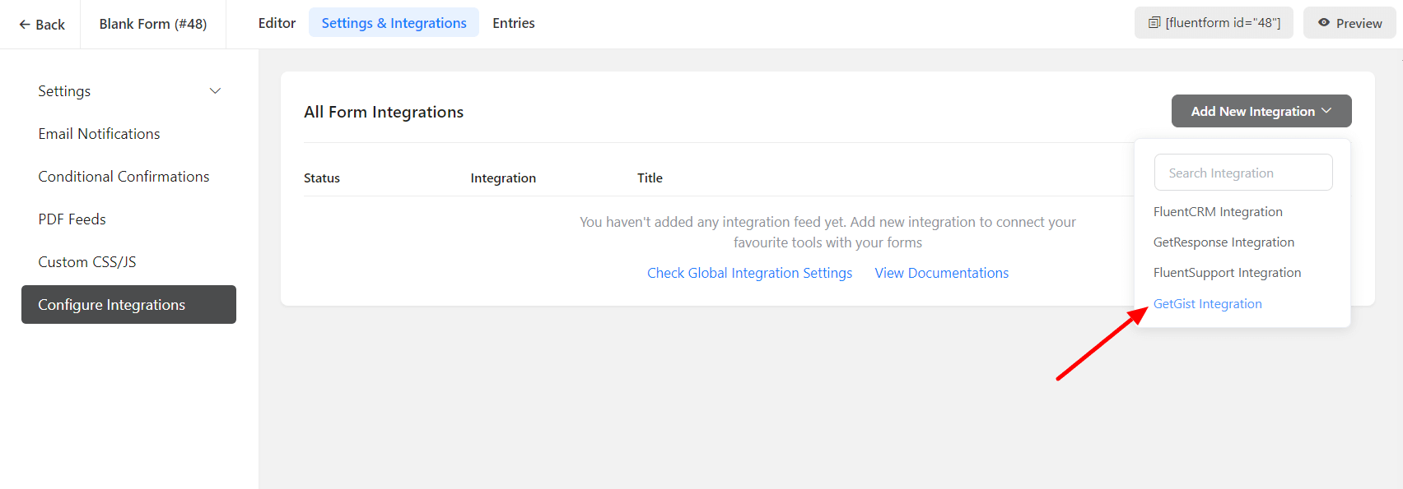Pick GetGist Integration from dropdown
Image resolution: width=1403 pixels, height=489 pixels.
click(x=1207, y=304)
